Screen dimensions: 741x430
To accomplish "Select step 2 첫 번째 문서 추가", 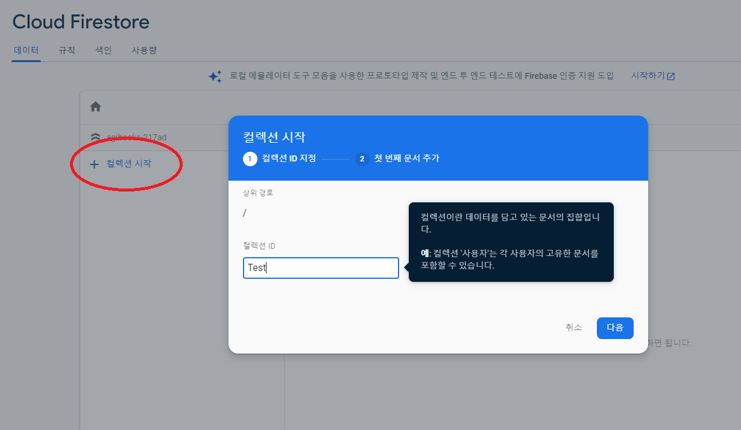I will [397, 159].
